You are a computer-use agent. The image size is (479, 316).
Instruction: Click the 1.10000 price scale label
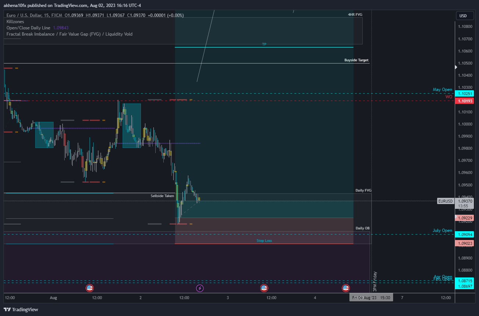[x=464, y=124]
